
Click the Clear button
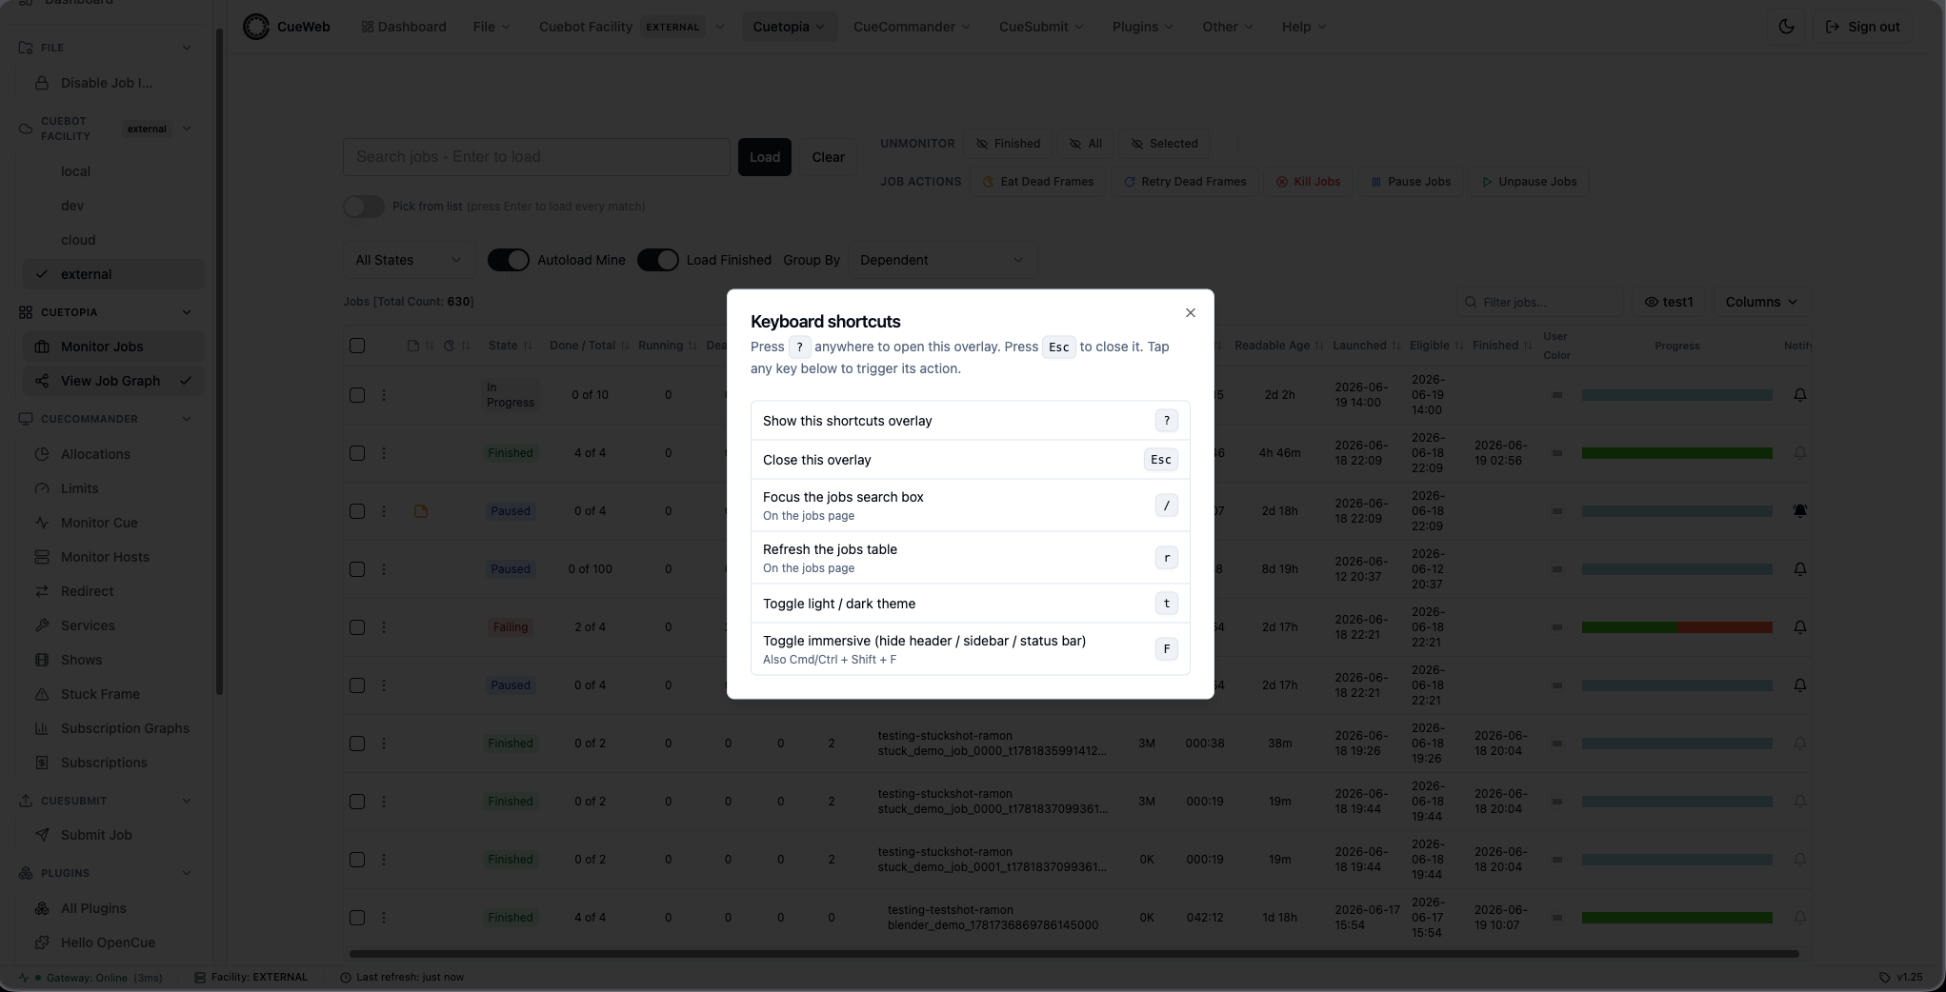pos(828,157)
